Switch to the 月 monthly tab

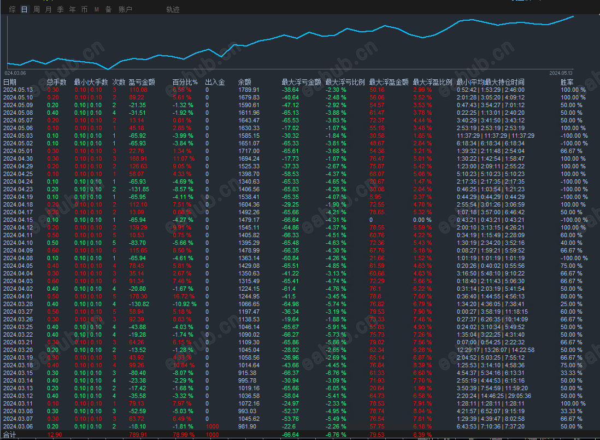tap(48, 9)
